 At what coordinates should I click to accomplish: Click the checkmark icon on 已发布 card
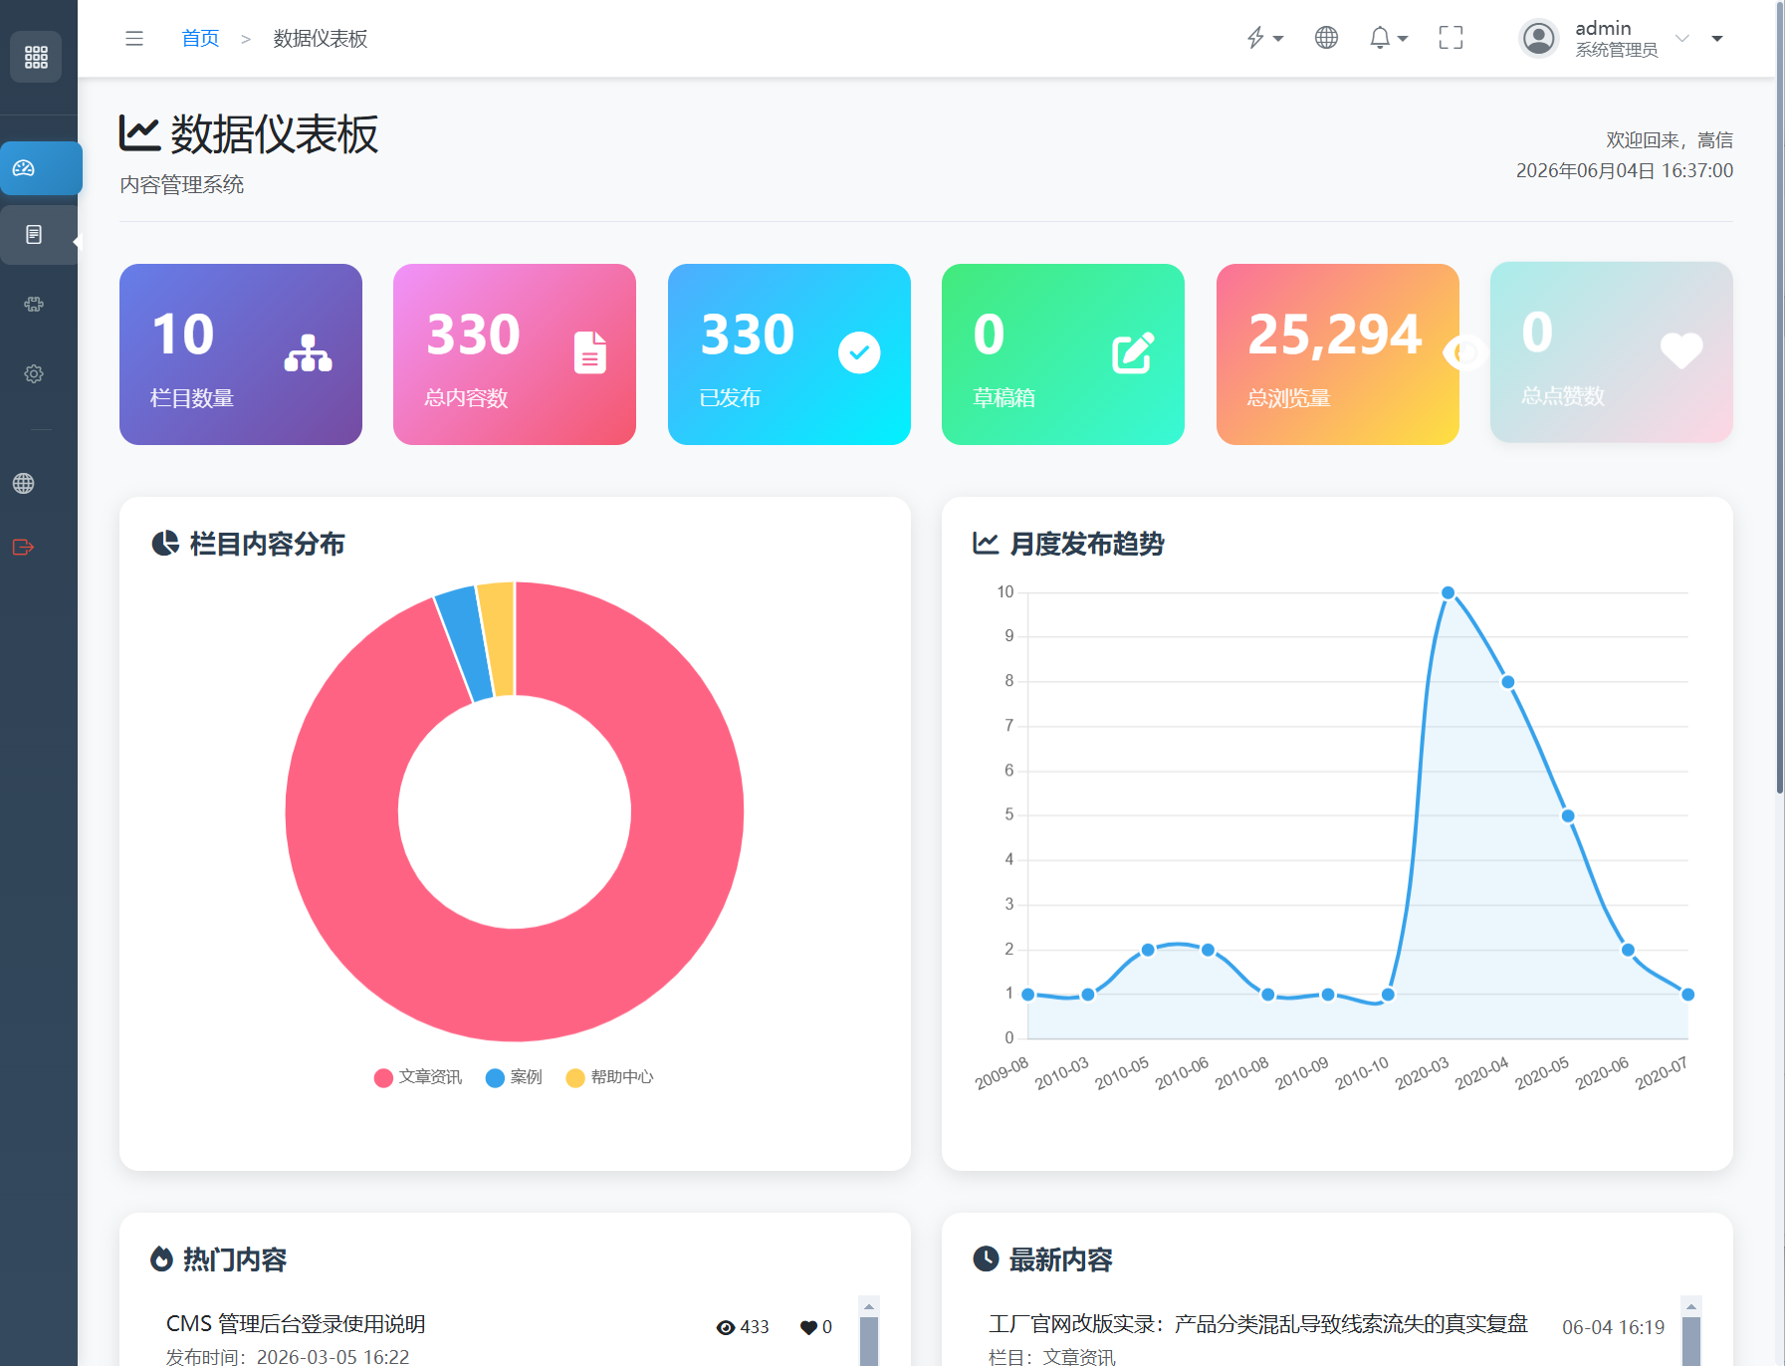coord(859,352)
